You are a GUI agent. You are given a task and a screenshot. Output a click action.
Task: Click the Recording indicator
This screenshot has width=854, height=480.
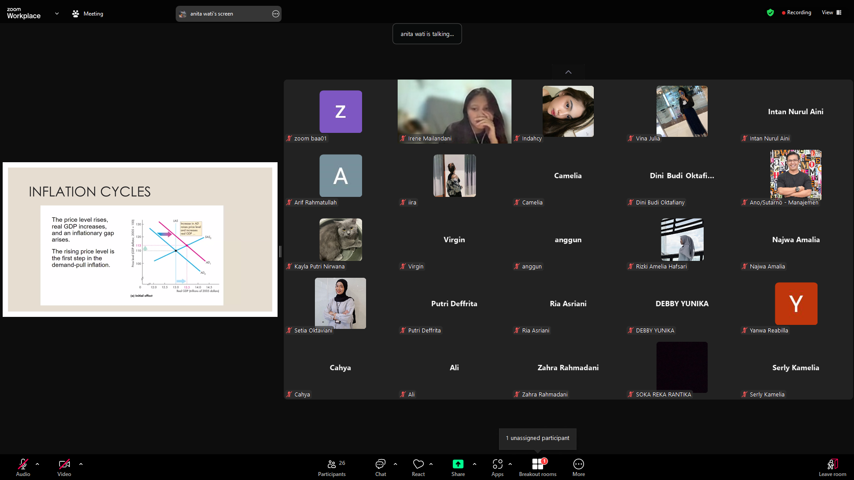[x=797, y=12]
